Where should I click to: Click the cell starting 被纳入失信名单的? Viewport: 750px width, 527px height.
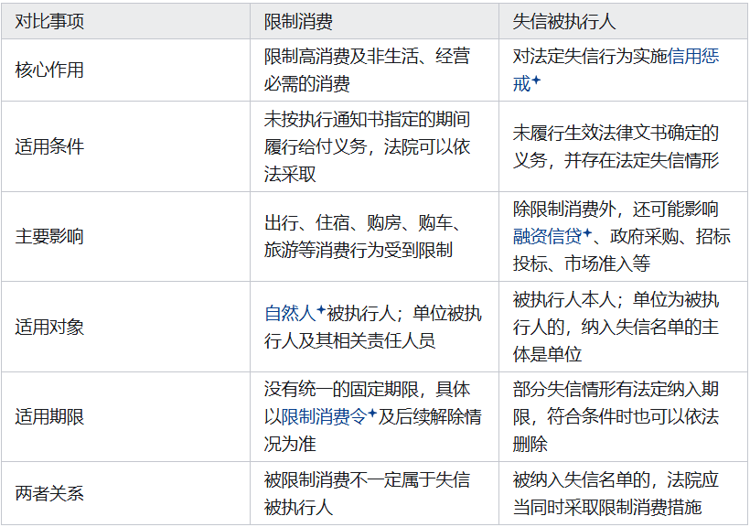[x=623, y=493]
